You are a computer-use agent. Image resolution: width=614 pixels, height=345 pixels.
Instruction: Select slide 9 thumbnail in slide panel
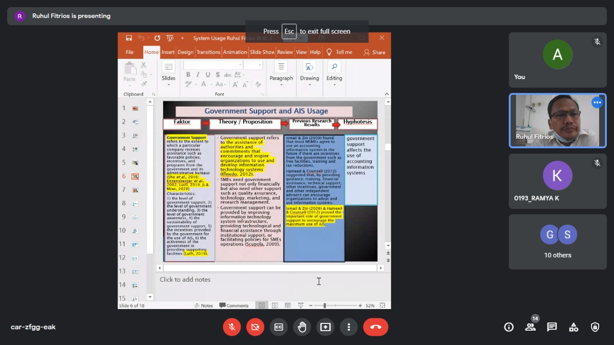point(135,217)
